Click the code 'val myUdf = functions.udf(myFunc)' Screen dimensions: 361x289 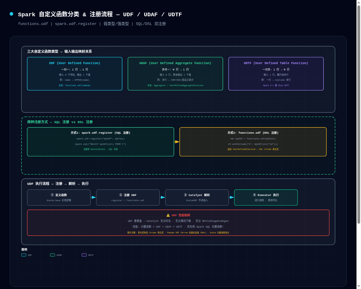tap(253, 139)
